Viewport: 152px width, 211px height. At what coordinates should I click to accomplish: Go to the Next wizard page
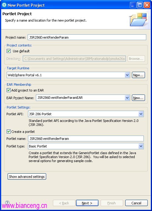click(x=87, y=203)
